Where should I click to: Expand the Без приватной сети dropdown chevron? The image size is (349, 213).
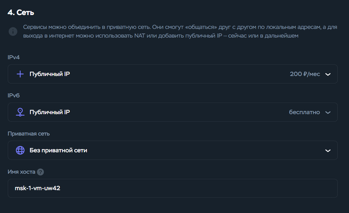pos(328,151)
